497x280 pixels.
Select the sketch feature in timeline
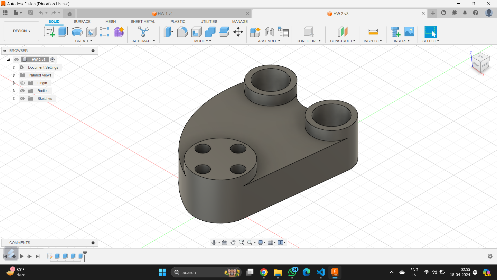(50, 256)
